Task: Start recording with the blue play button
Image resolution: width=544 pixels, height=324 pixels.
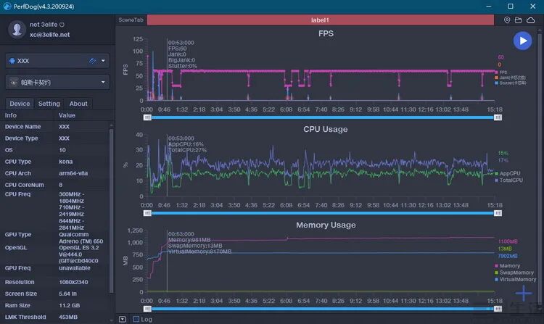Action: [522, 41]
